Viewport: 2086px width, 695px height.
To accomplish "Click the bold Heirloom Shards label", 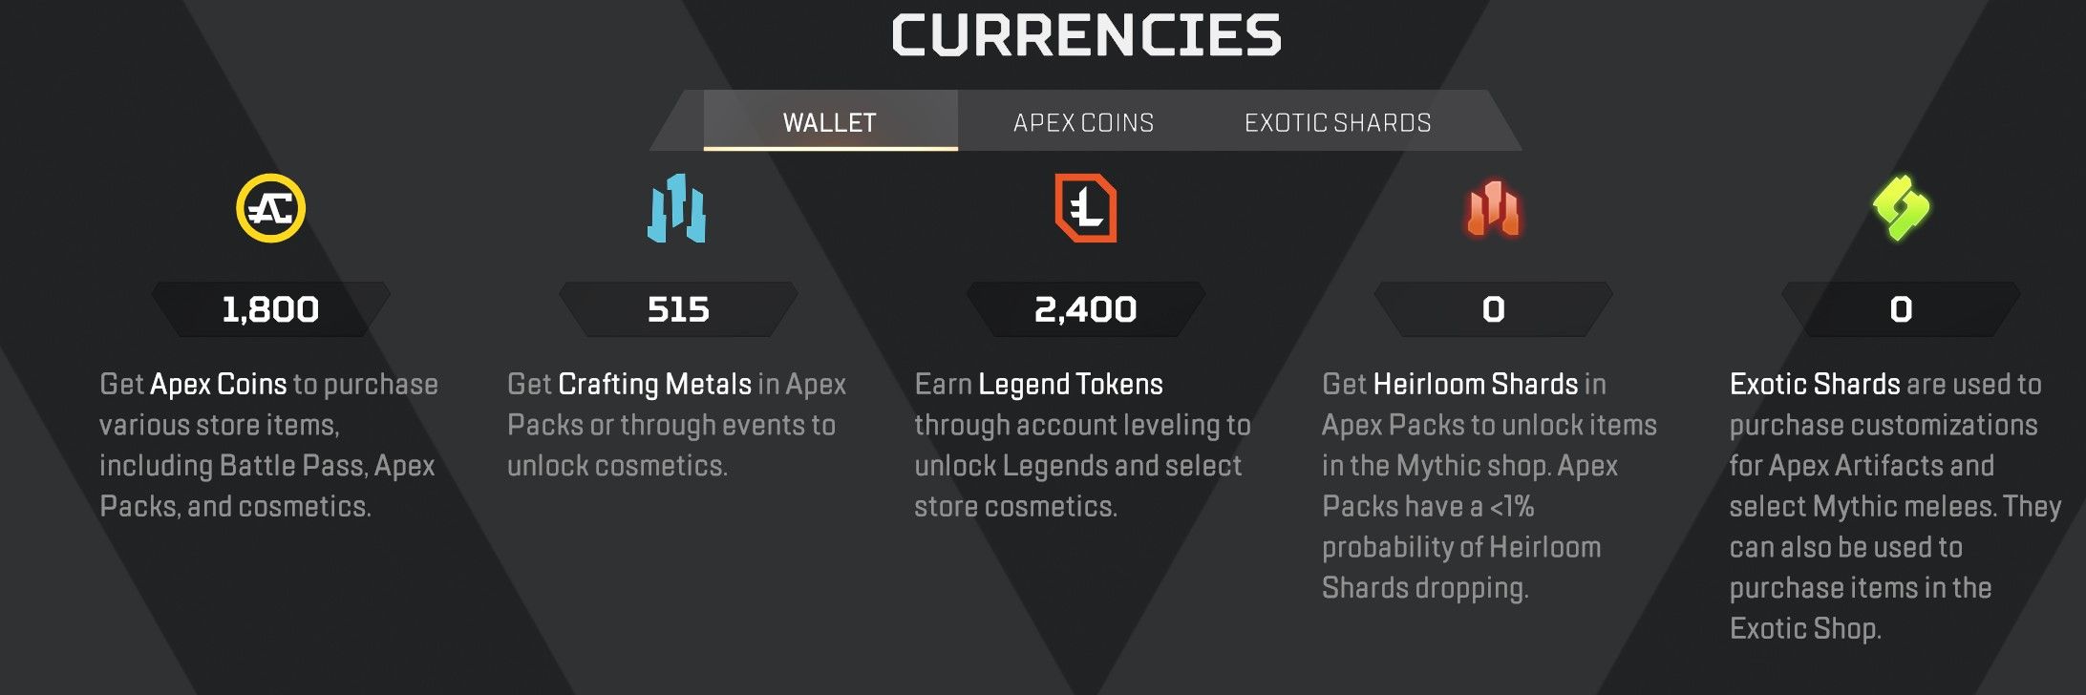I will (1476, 384).
